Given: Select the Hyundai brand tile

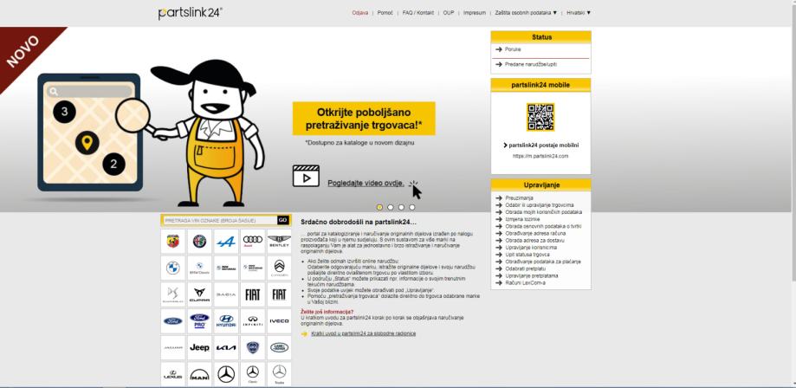Looking at the screenshot, I should 226,321.
